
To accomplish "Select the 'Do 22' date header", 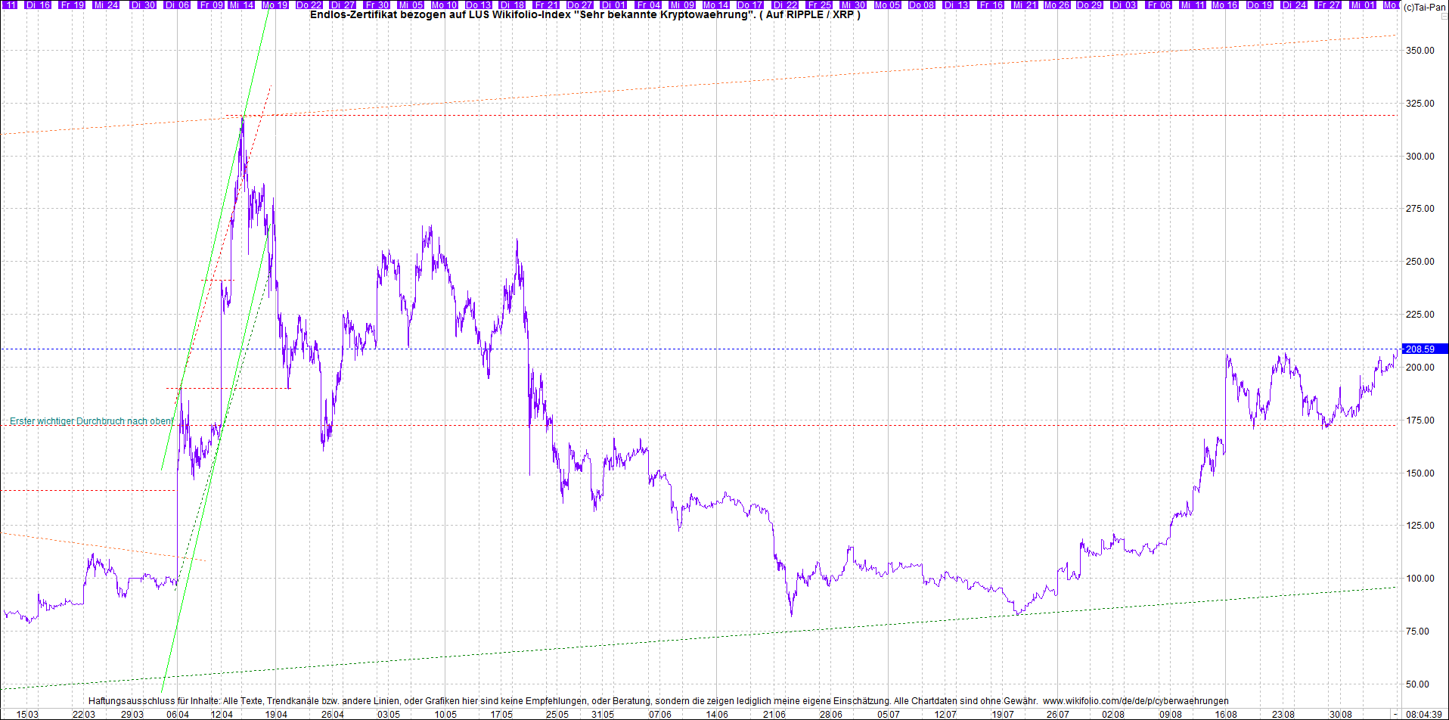I will click(309, 5).
